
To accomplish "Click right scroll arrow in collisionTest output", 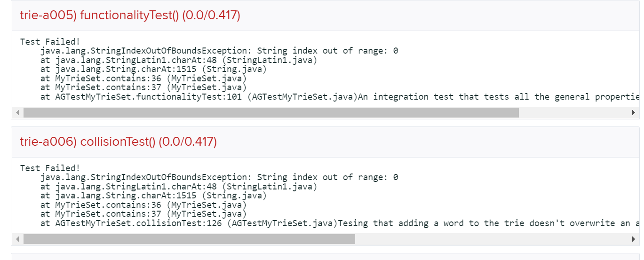I will point(634,239).
